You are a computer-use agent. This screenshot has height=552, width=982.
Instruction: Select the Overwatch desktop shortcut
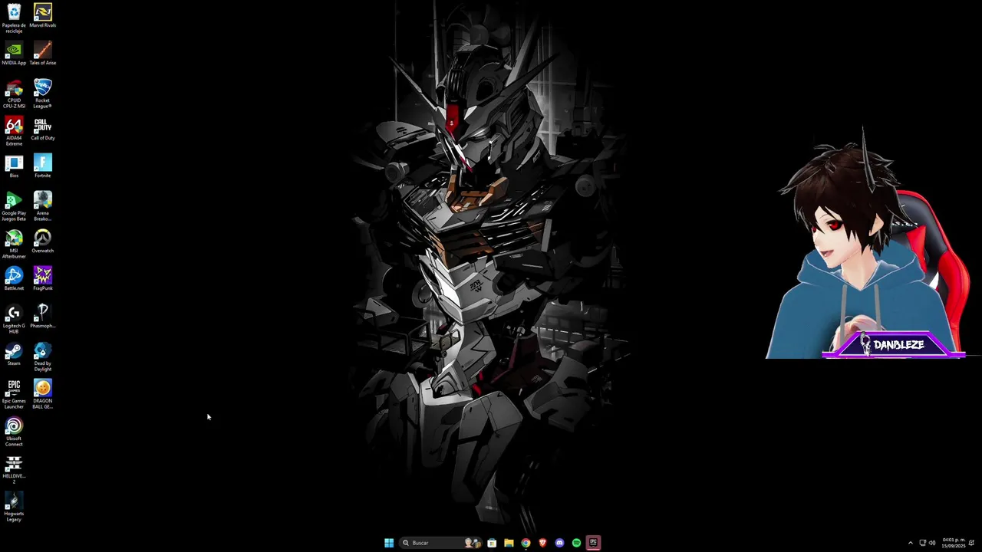(42, 241)
